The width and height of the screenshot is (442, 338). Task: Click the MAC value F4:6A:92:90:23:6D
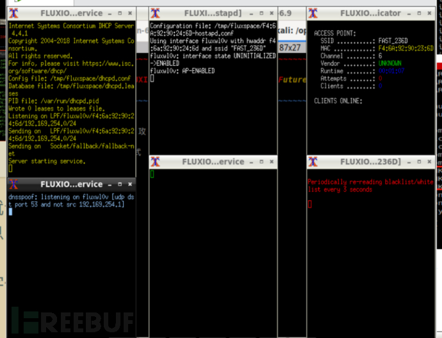pyautogui.click(x=406, y=49)
